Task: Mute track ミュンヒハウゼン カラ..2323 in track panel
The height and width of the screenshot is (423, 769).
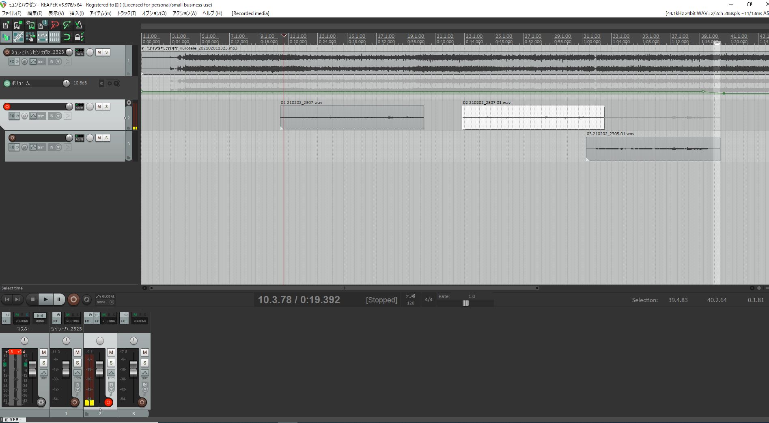Action: tap(99, 52)
